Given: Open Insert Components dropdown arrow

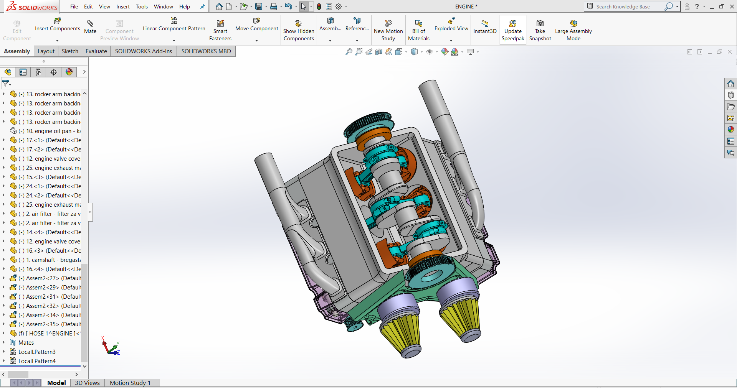Looking at the screenshot, I should [57, 41].
